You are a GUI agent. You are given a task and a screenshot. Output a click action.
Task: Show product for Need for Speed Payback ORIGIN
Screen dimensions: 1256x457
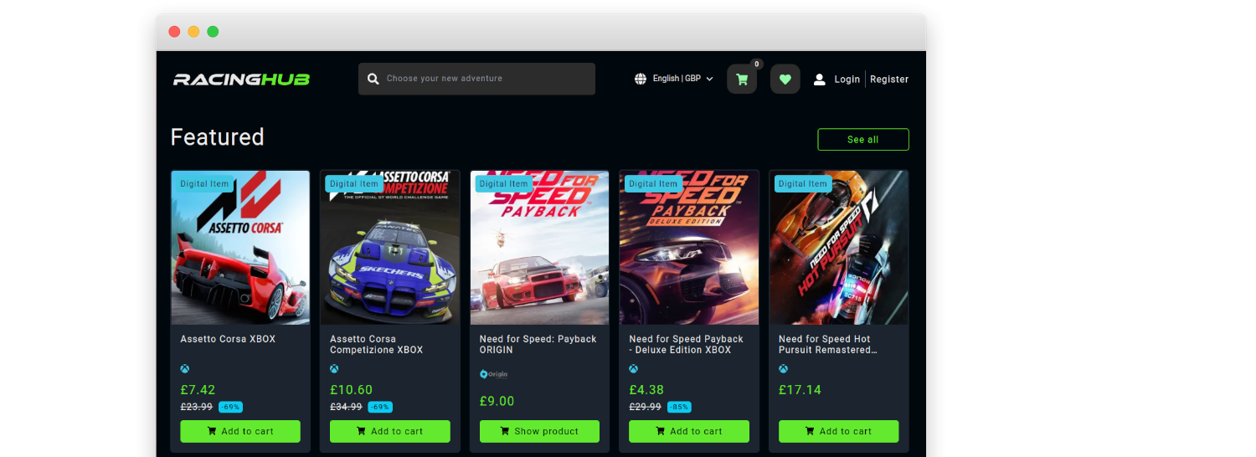[x=539, y=431]
